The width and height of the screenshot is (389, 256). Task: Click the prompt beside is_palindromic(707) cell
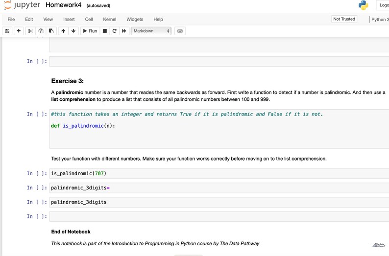coord(37,173)
